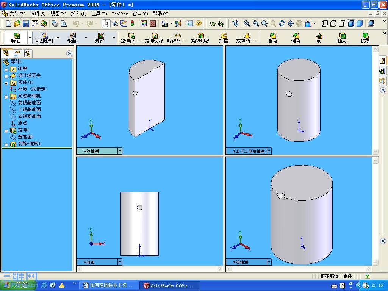Open the 特征 features toolbar button
The image size is (388, 291).
click(16, 38)
